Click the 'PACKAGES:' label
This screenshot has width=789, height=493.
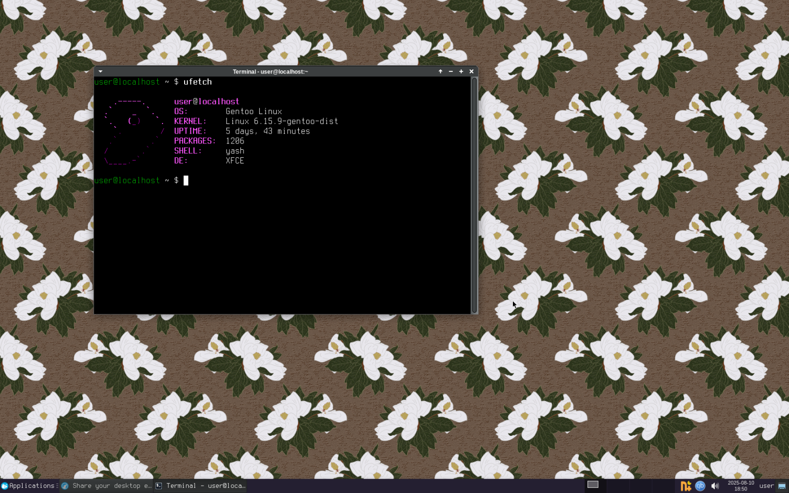tap(195, 141)
